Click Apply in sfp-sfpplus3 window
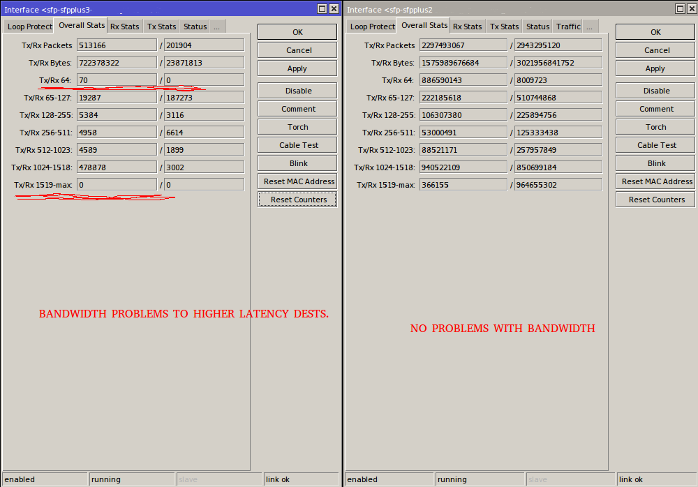The height and width of the screenshot is (487, 698). click(x=297, y=68)
